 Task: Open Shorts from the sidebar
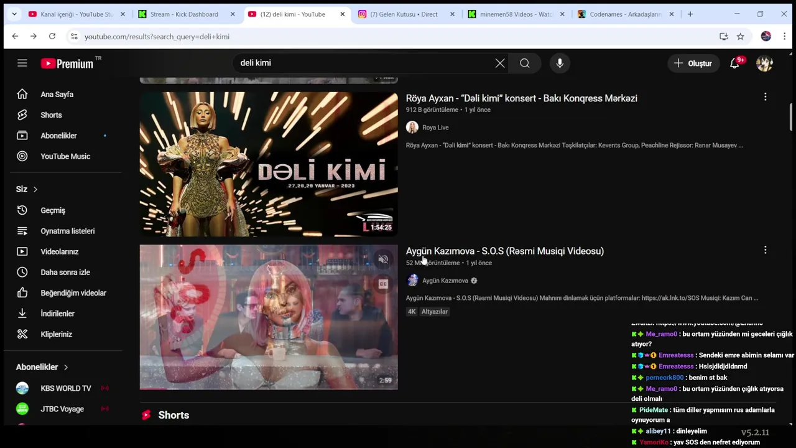[51, 115]
